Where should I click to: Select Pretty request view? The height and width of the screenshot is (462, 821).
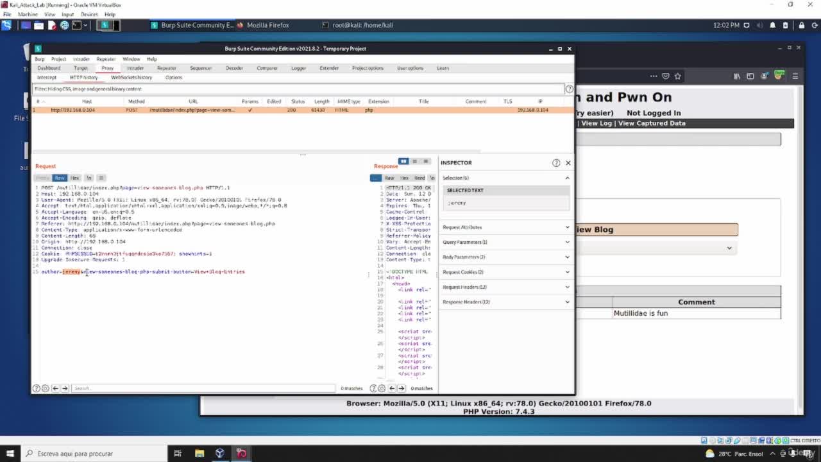[42, 178]
